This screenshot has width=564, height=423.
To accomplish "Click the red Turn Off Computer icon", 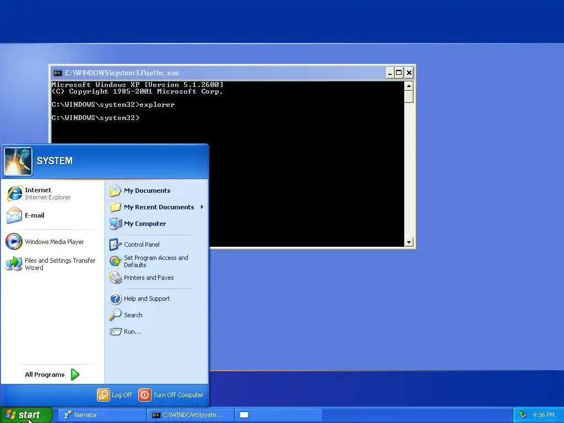I will pyautogui.click(x=145, y=395).
